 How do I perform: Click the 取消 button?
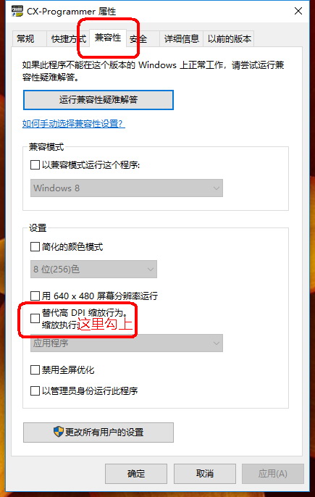[x=205, y=474]
